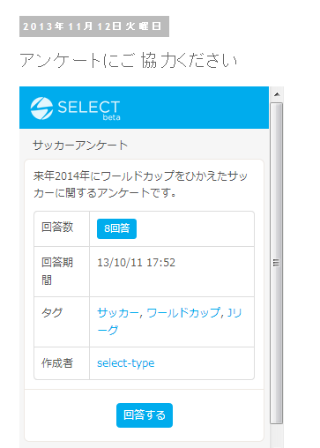
Task: Click the 作成者 row label
Action: 57,363
